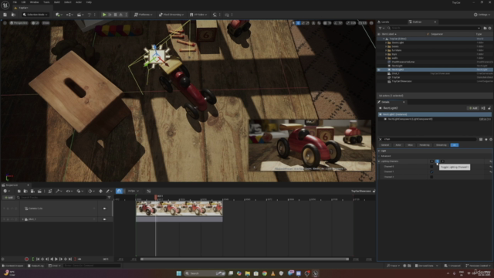This screenshot has width=494, height=278.
Task: Click the Sequencer record button
Action: click(x=26, y=259)
